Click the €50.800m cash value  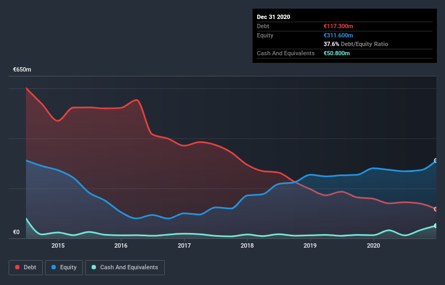coord(337,53)
